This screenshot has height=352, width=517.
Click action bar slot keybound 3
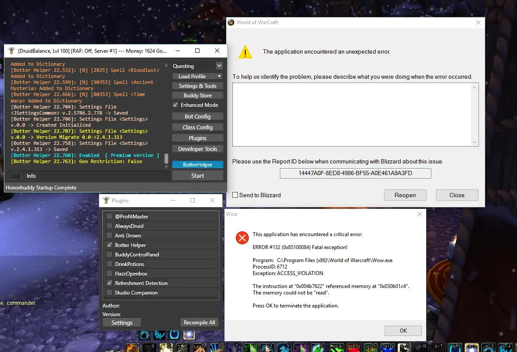(x=284, y=348)
